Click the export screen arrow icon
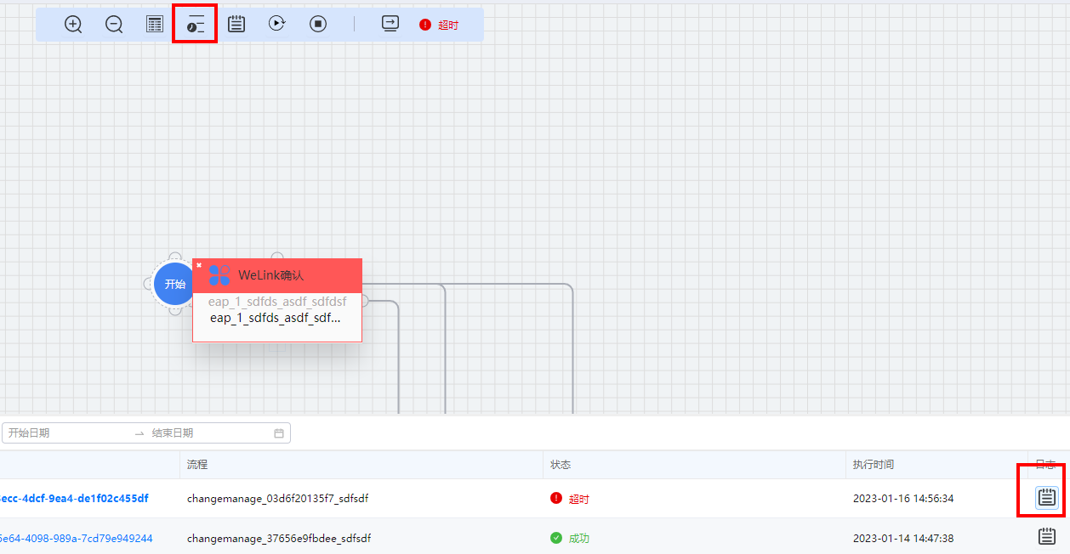This screenshot has width=1070, height=554. click(390, 25)
